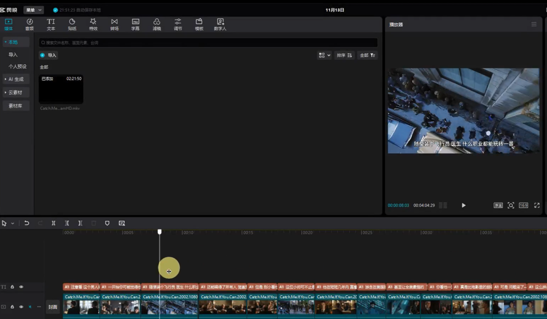The image size is (547, 319).
Task: Open the 字幕 (Captions) tab
Action: pyautogui.click(x=135, y=24)
